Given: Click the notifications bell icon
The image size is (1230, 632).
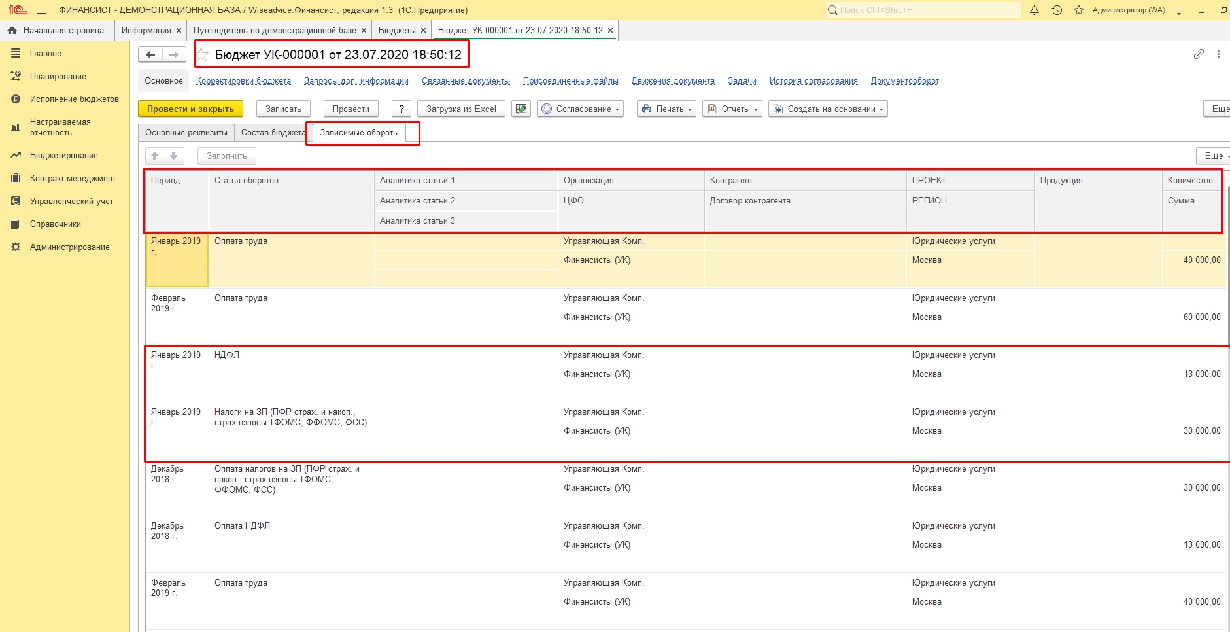Looking at the screenshot, I should 1034,10.
